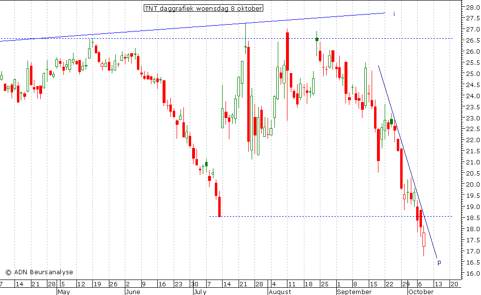Click the 27.5 price axis label
481x295 pixels.
pos(473,18)
